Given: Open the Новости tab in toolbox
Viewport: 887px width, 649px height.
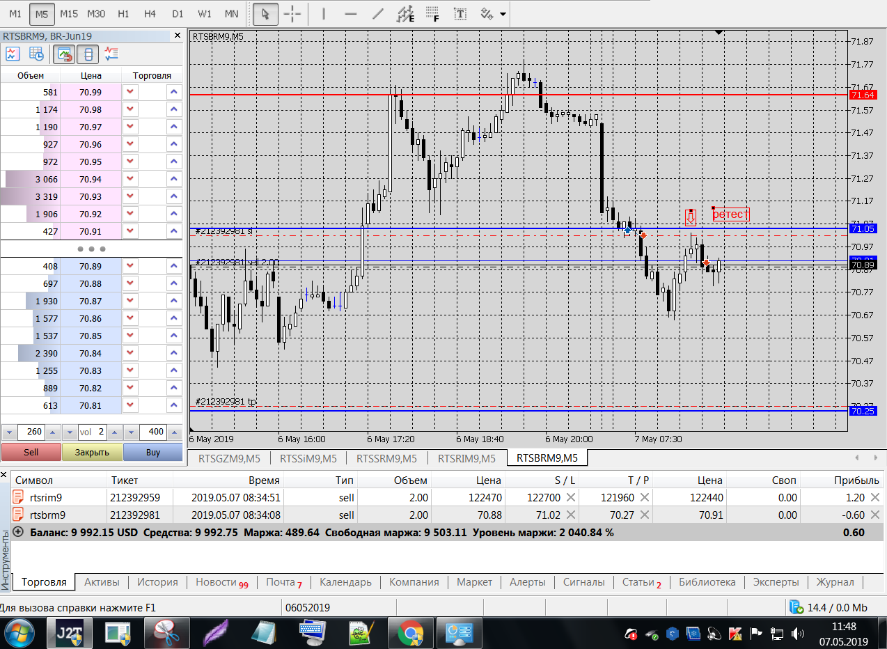Looking at the screenshot, I should tap(221, 582).
